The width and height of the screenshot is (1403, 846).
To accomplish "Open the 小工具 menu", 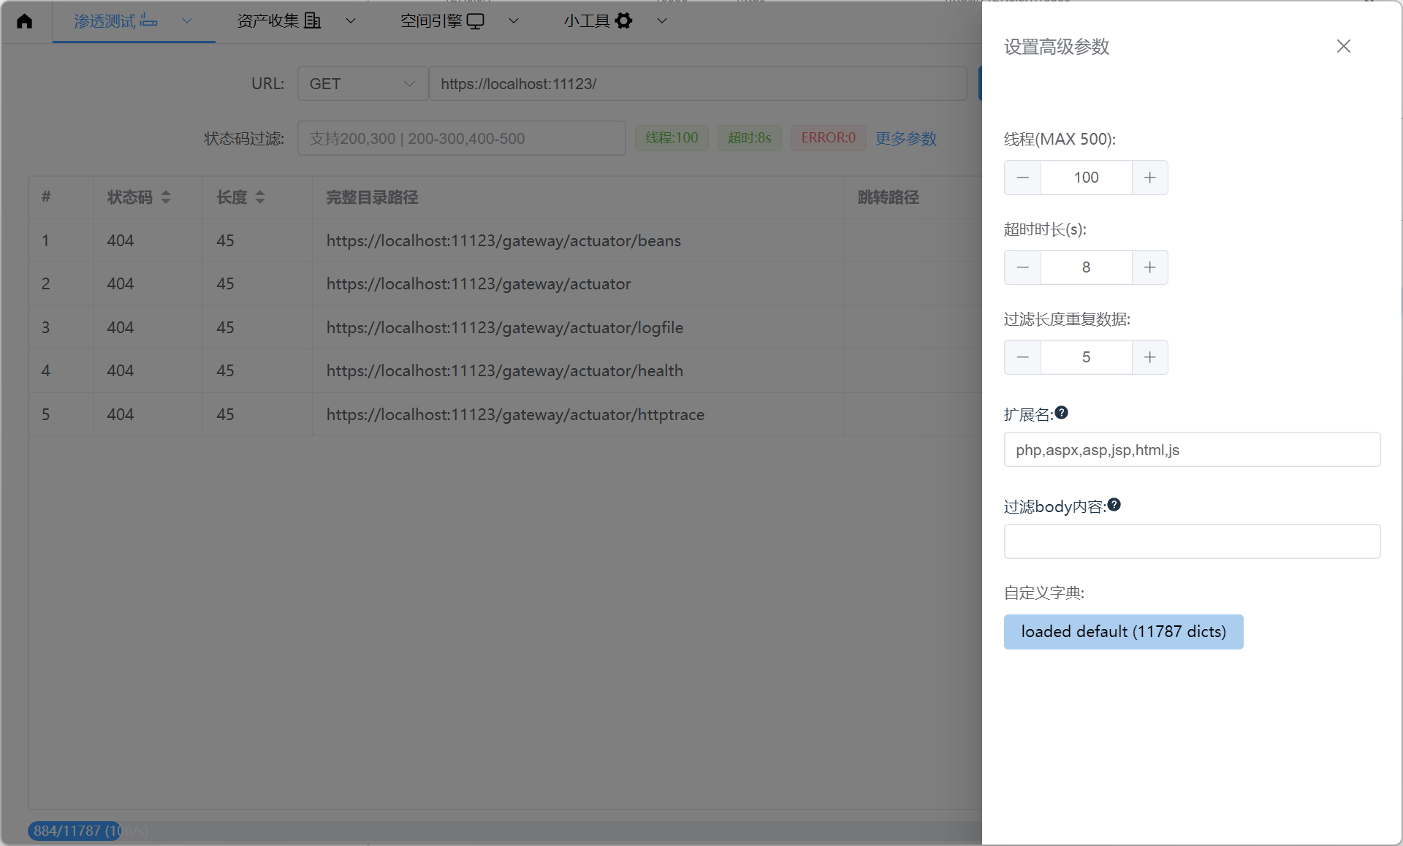I will (598, 21).
